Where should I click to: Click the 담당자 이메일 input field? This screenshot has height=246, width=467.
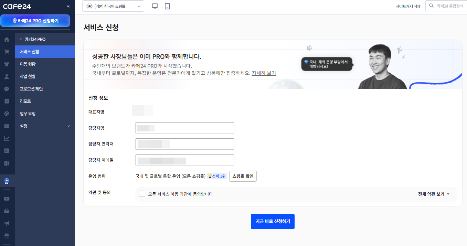tap(185, 160)
